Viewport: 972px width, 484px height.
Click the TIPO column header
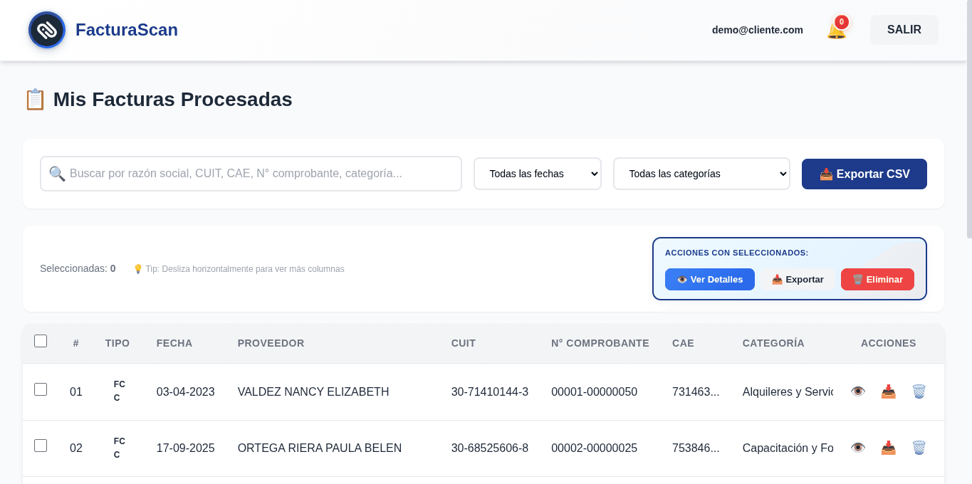(x=117, y=343)
